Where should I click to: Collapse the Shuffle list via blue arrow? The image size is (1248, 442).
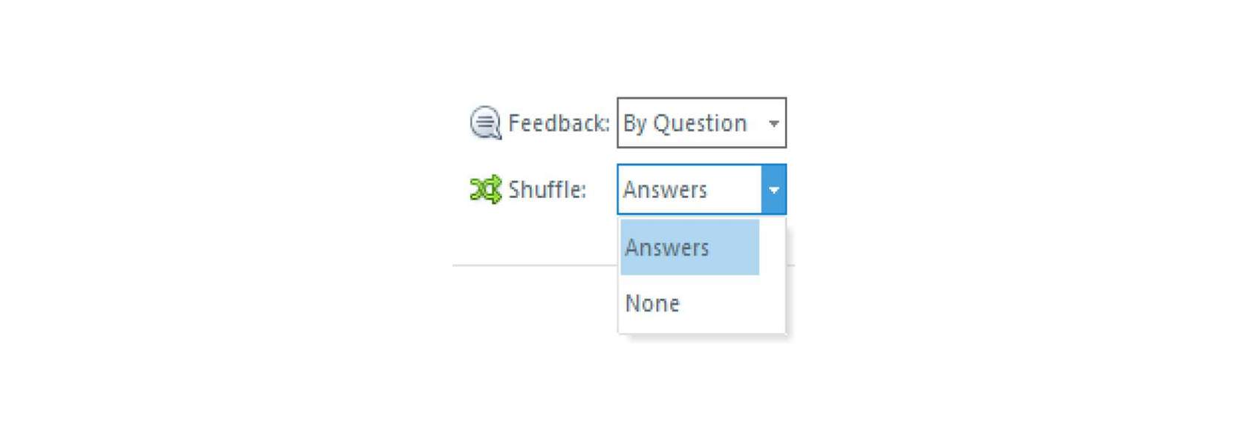(x=773, y=190)
